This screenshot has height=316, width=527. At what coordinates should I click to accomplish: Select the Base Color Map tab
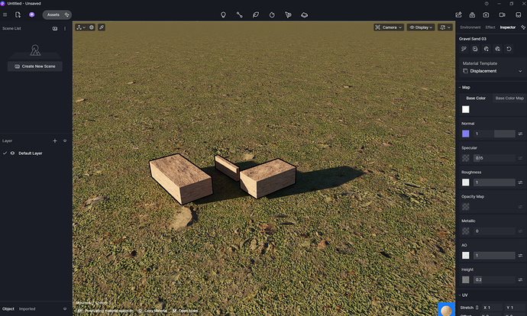click(509, 98)
